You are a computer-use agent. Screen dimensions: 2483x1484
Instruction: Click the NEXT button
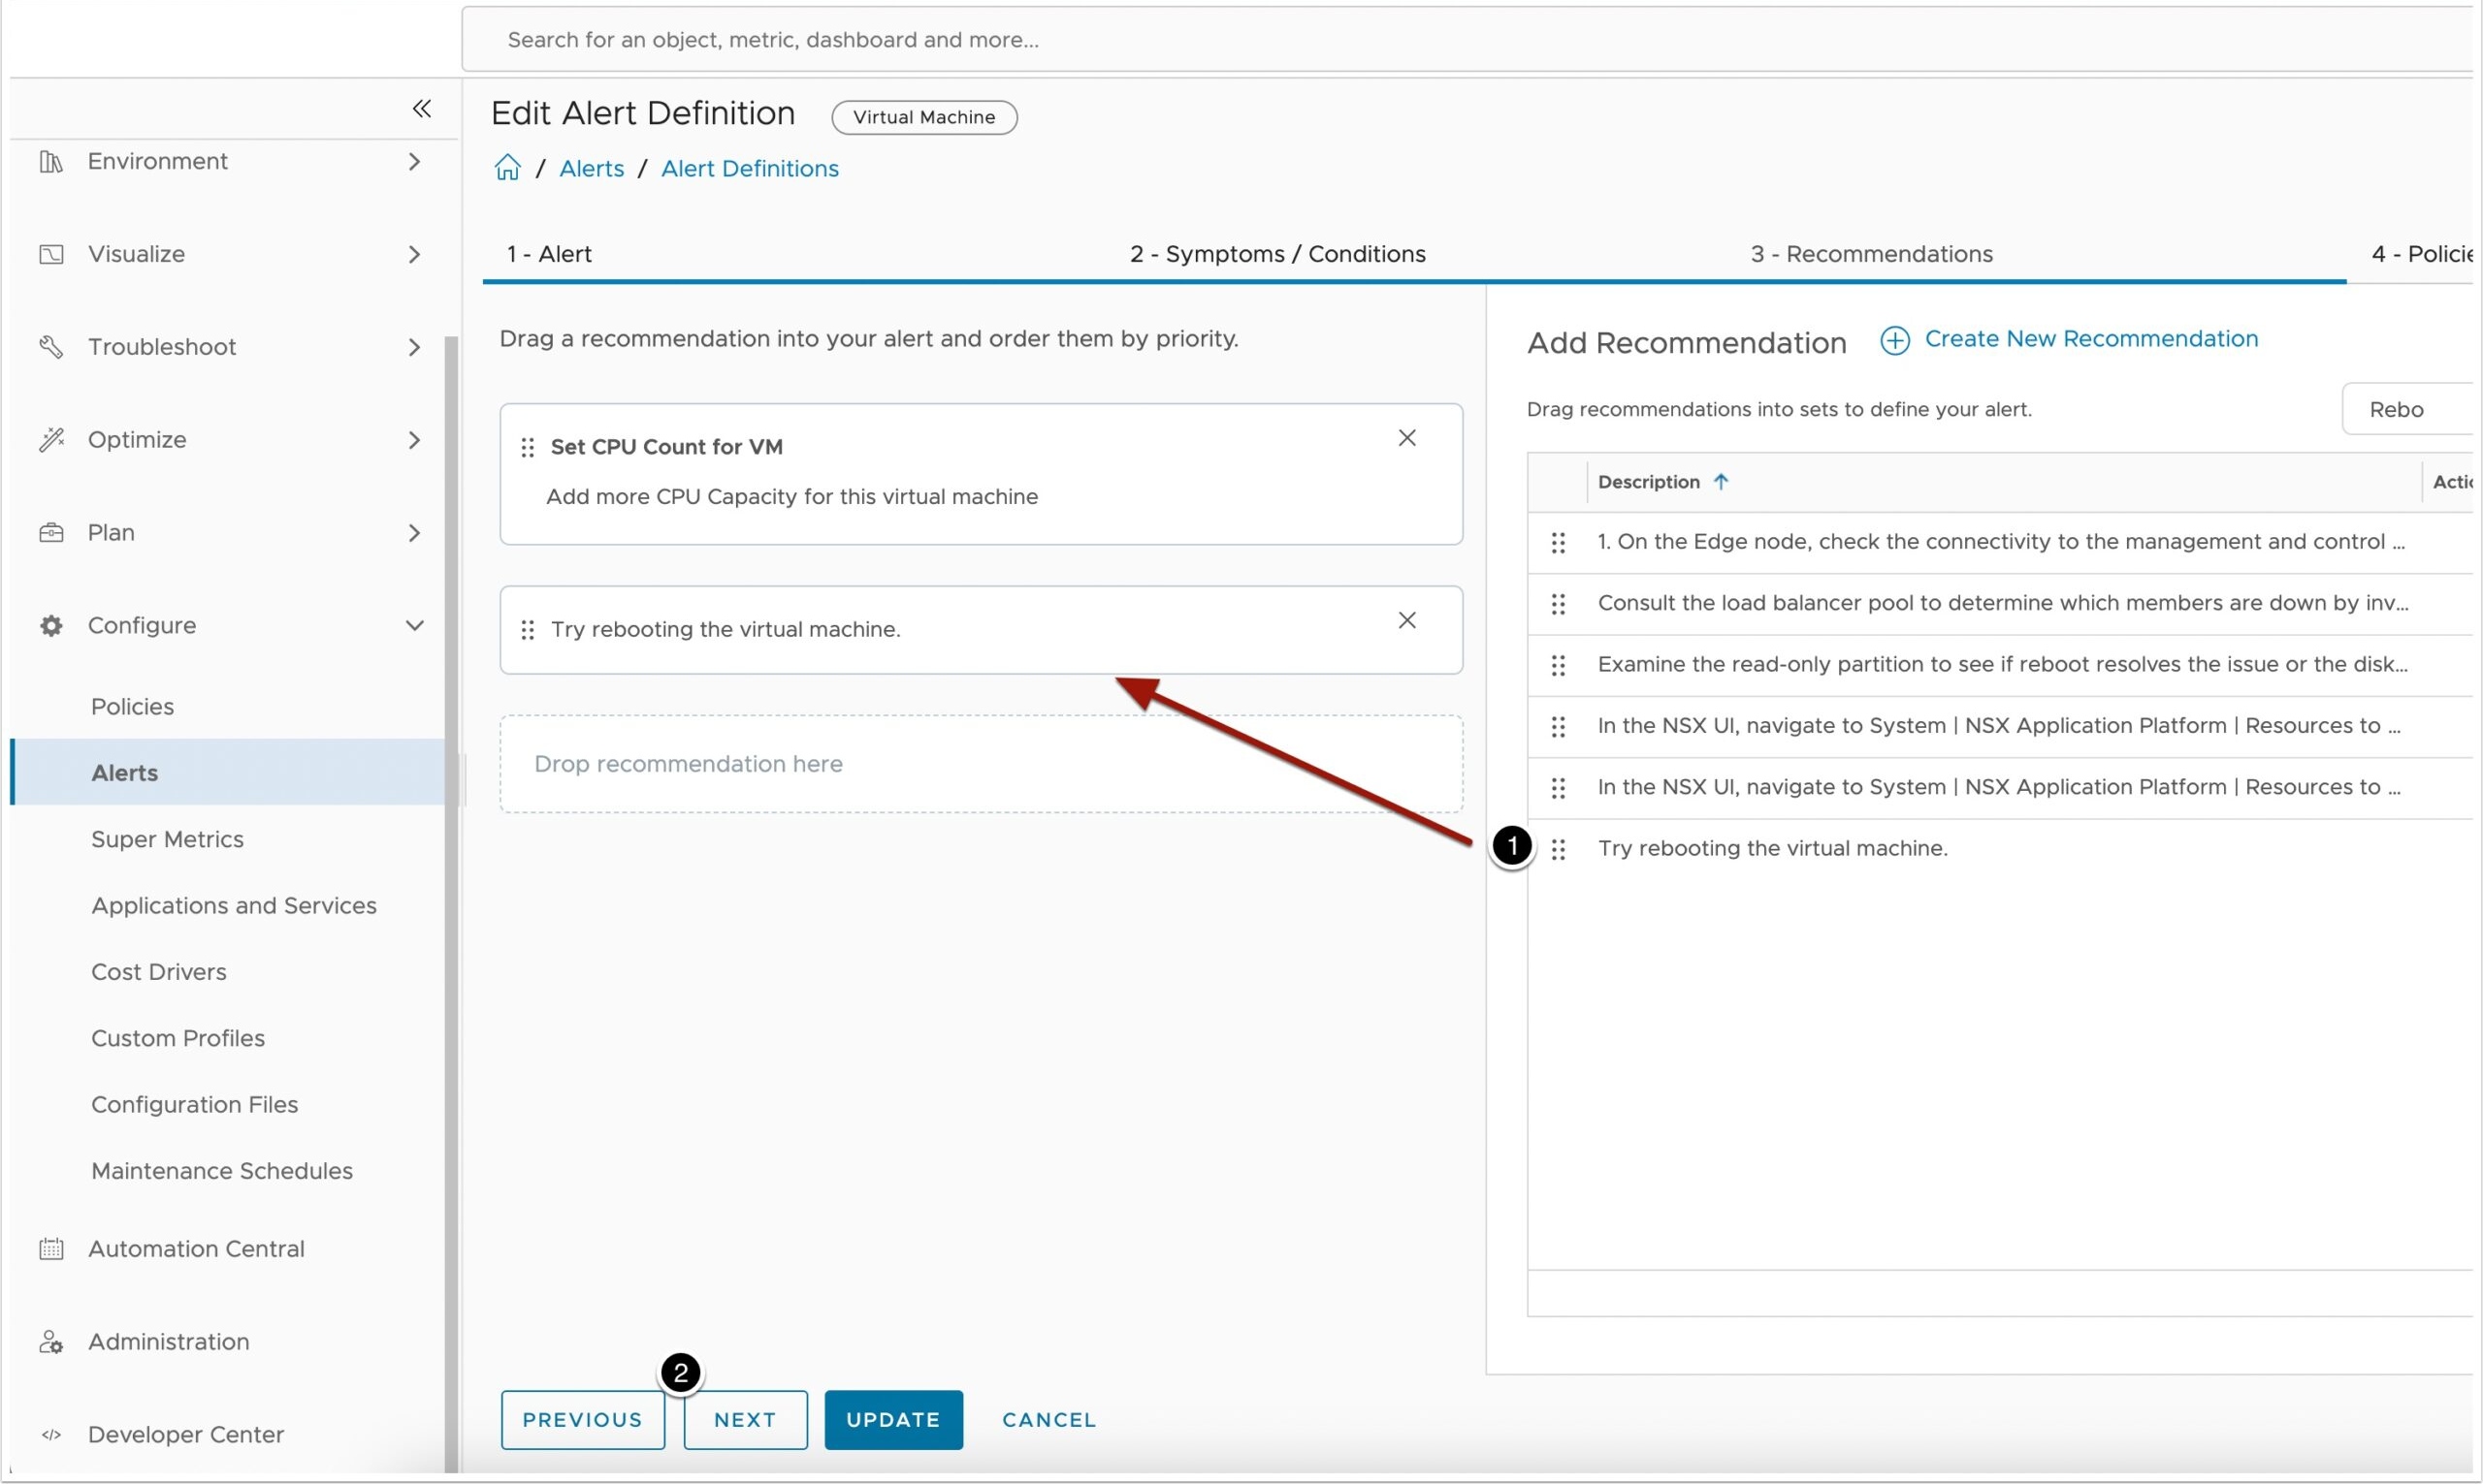(x=745, y=1419)
